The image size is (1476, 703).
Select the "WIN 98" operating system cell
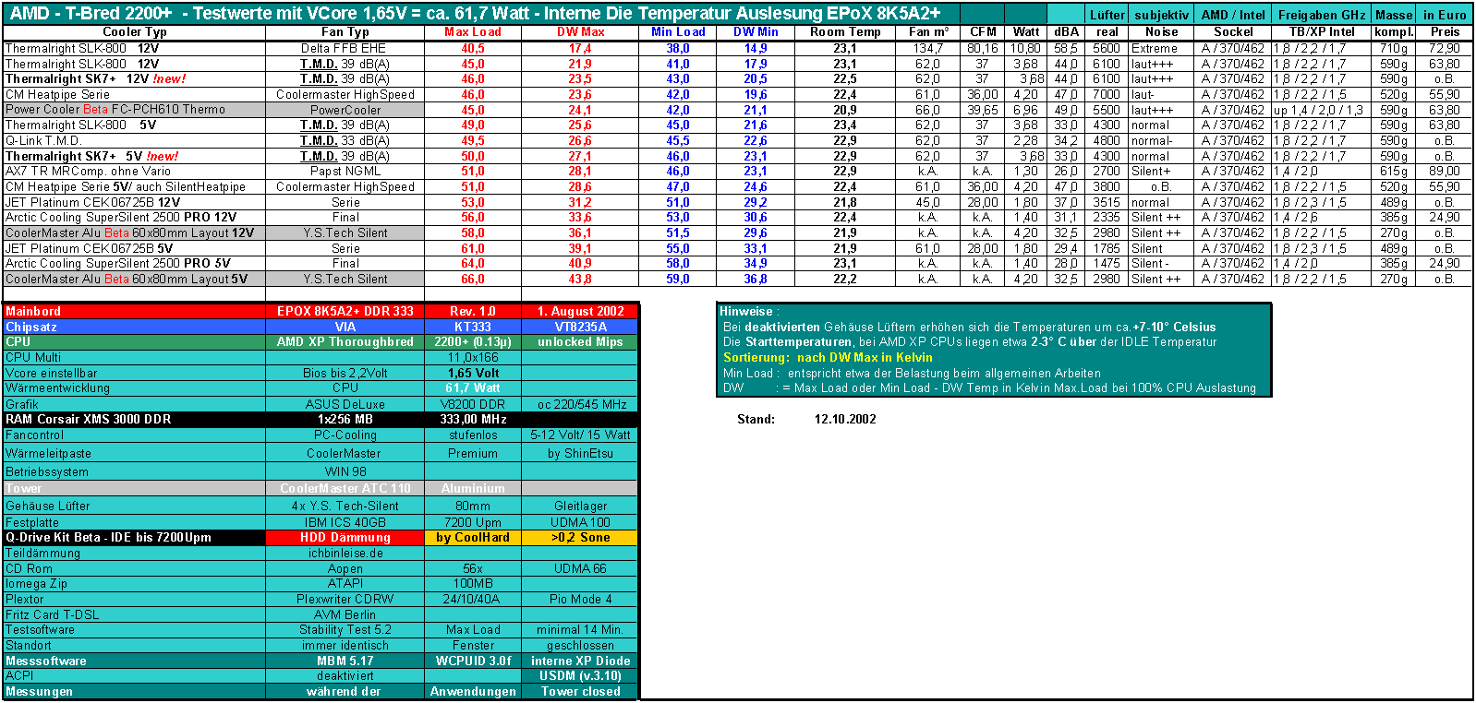click(x=345, y=472)
